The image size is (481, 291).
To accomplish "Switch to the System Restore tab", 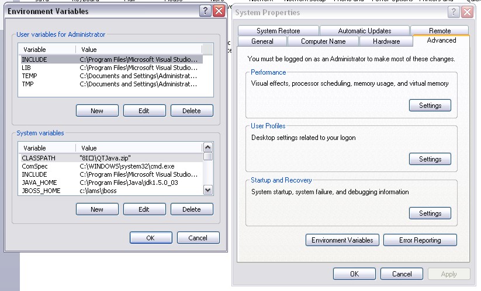I will [x=278, y=31].
